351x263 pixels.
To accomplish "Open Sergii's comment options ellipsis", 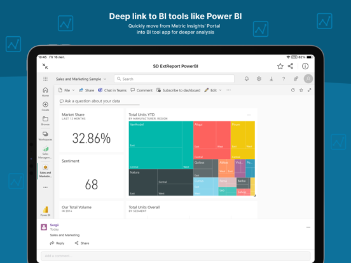I will point(308,227).
